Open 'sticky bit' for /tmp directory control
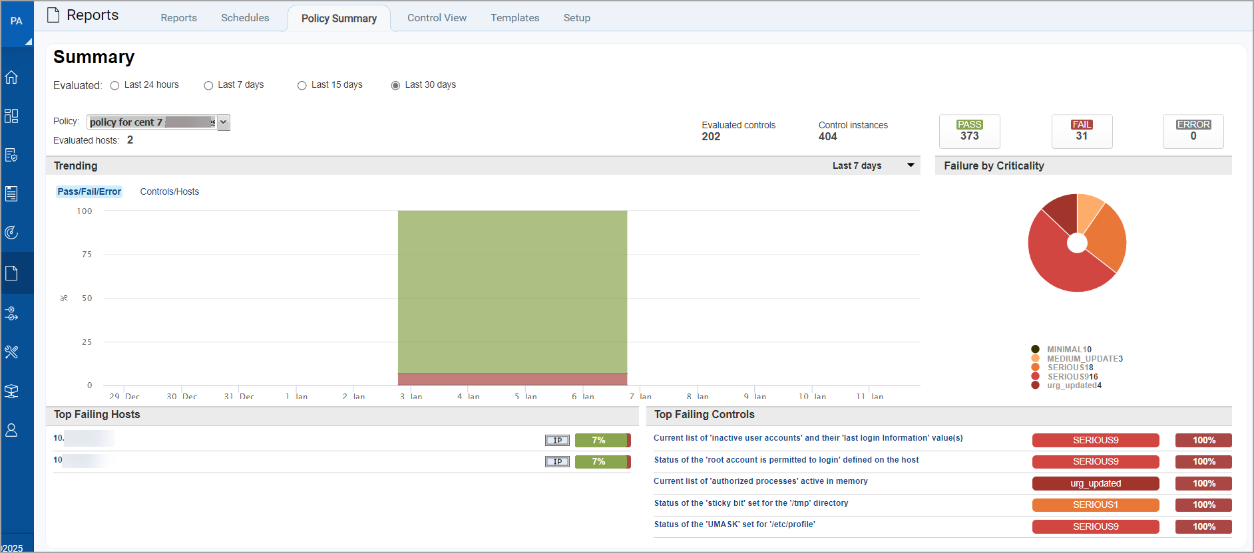The image size is (1254, 553). 751,503
